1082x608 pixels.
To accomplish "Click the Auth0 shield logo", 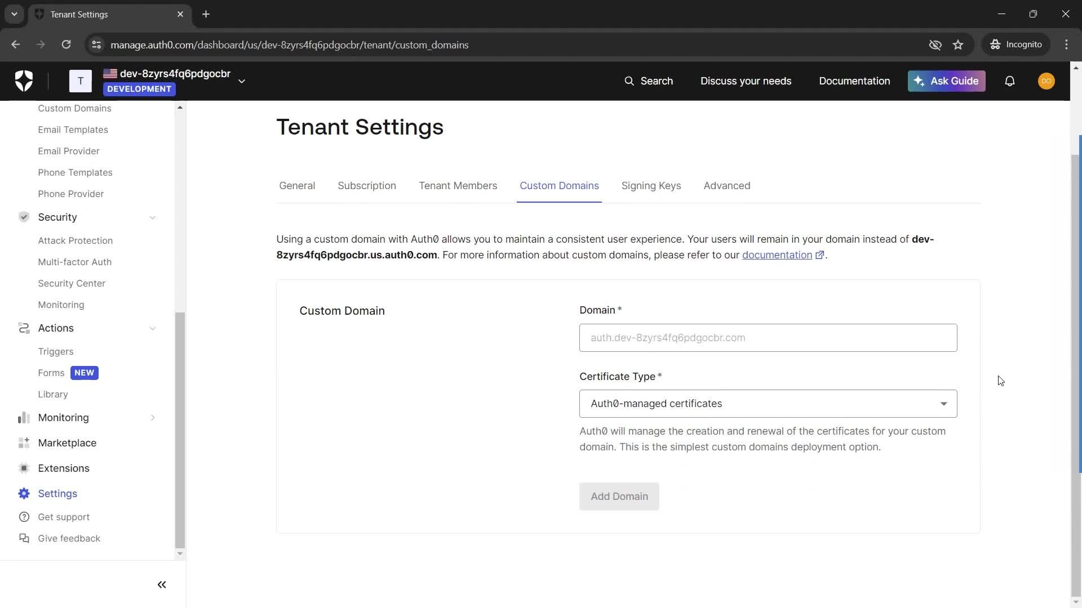I will [x=24, y=81].
